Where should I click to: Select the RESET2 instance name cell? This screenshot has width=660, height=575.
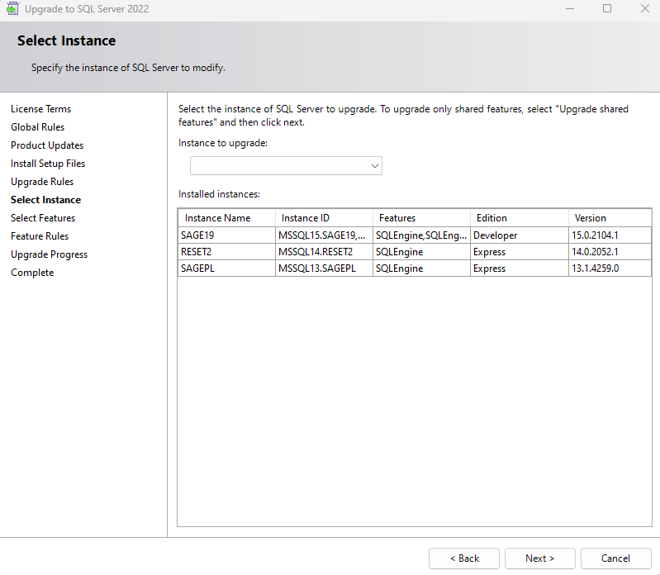point(227,252)
